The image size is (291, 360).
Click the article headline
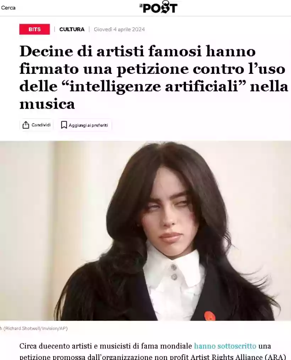point(154,77)
